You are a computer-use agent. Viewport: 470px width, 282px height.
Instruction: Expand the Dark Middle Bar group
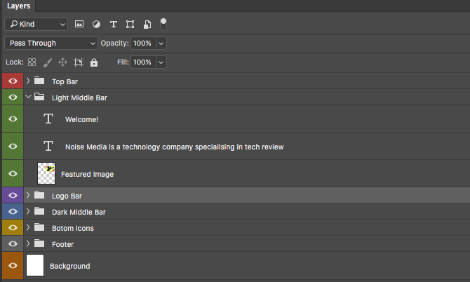pos(28,212)
